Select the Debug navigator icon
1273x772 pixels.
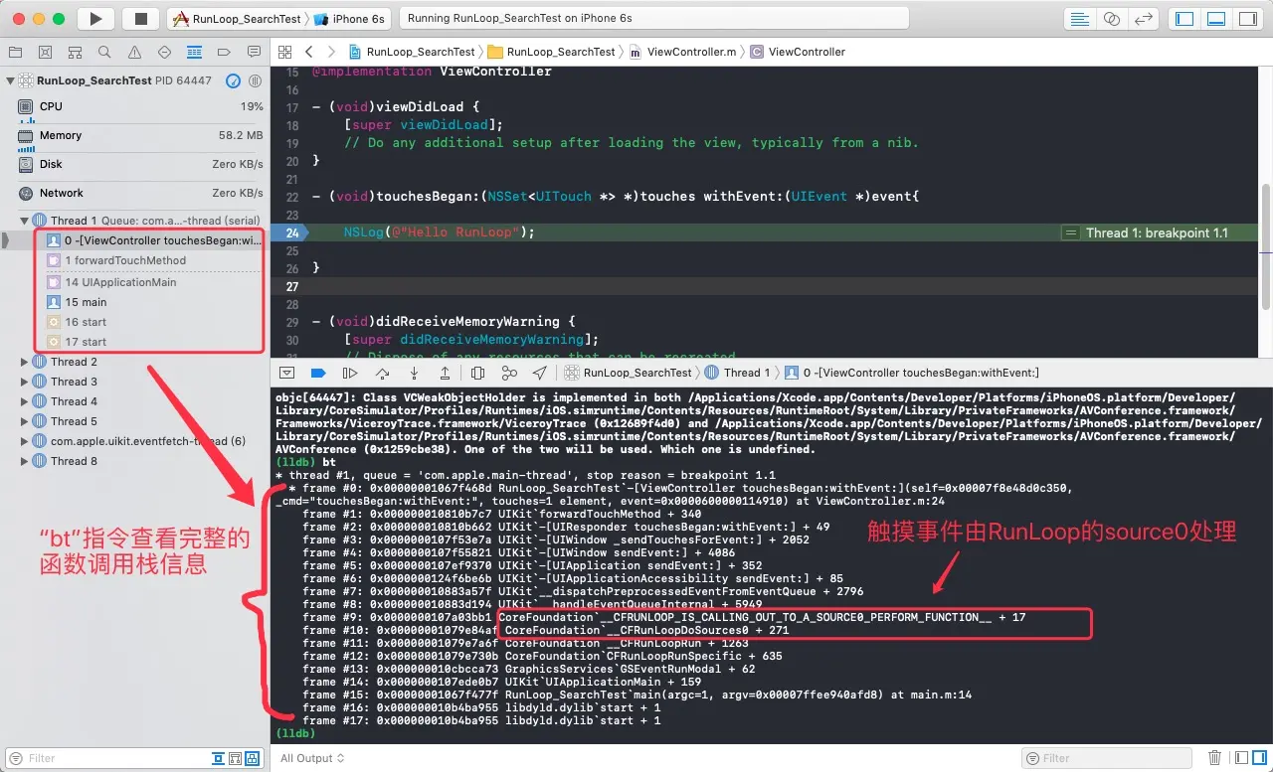click(x=195, y=52)
